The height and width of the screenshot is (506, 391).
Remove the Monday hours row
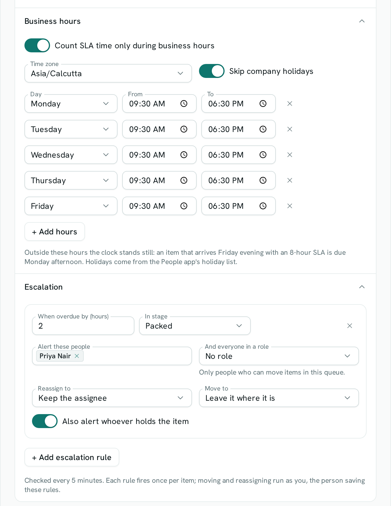290,104
